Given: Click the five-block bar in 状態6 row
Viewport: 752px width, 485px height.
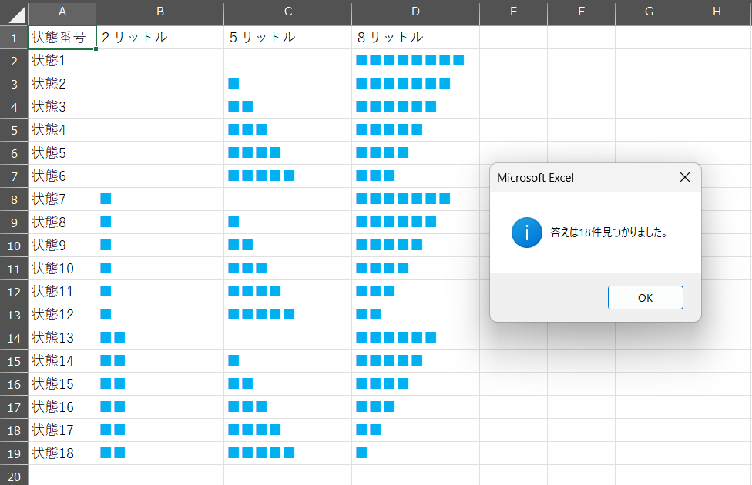Looking at the screenshot, I should coord(261,176).
